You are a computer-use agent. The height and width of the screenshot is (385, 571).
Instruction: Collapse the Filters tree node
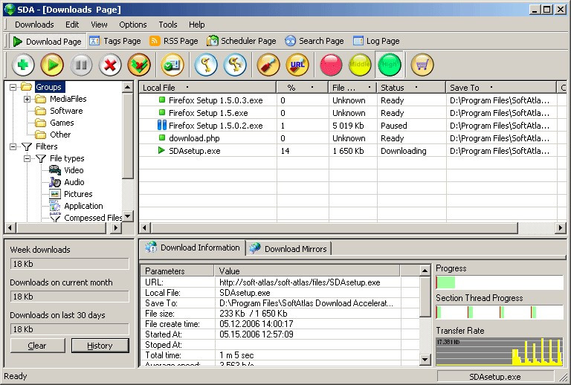tap(13, 146)
